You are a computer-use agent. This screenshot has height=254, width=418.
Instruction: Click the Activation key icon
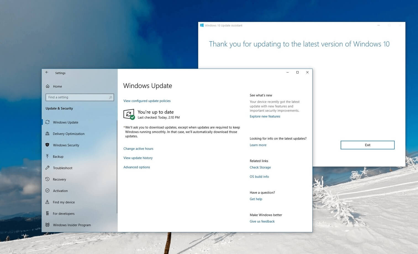pos(48,191)
